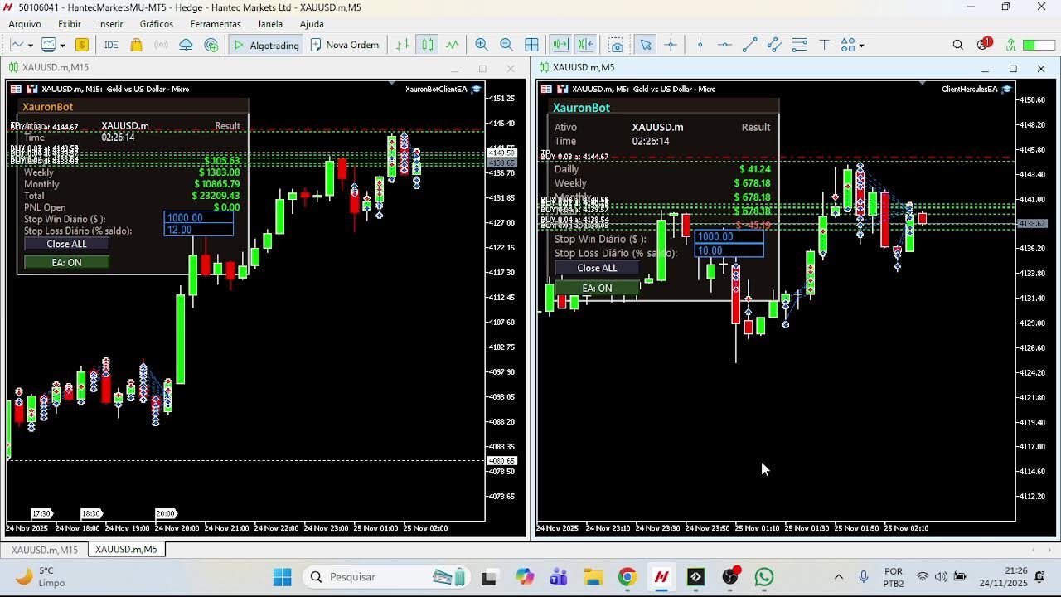1061x597 pixels.
Task: Open the MetaEditor IDE
Action: tap(111, 45)
